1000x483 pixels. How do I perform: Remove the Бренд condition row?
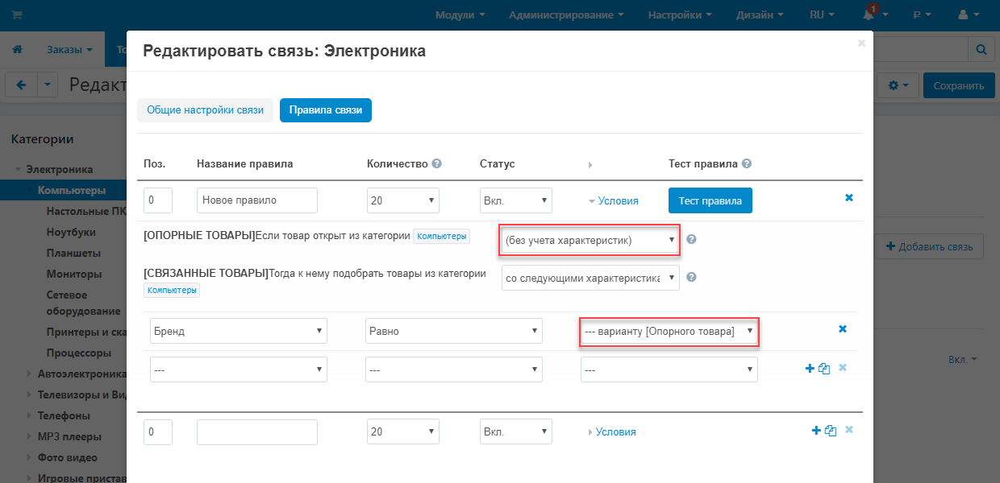pyautogui.click(x=843, y=329)
